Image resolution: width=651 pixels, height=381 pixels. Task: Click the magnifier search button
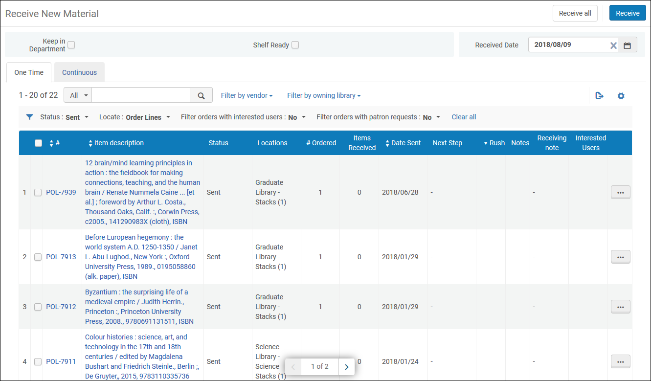[201, 95]
